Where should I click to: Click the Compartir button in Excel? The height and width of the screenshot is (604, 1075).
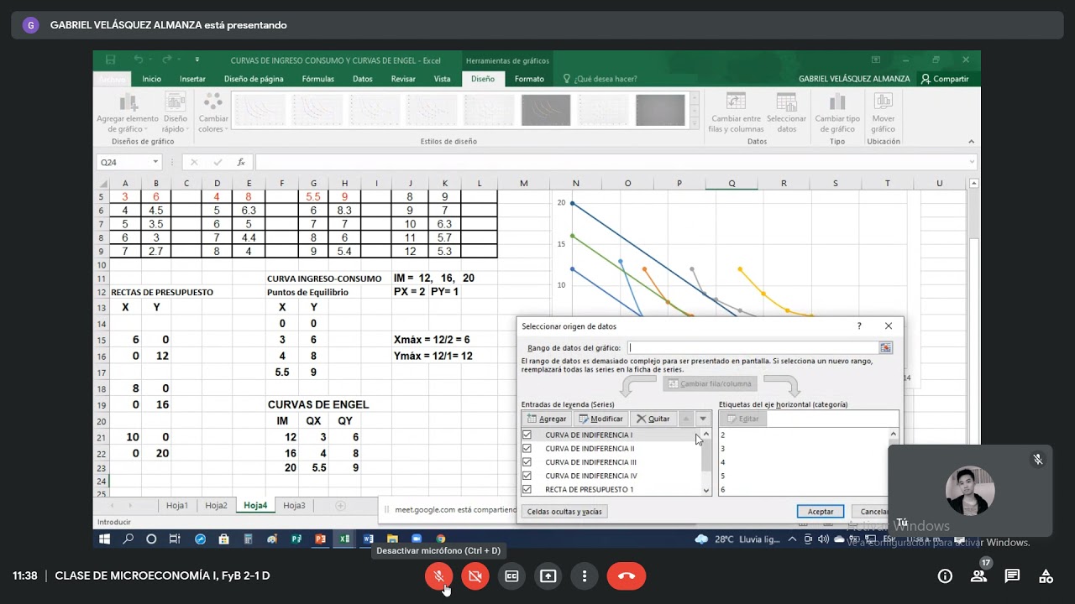click(945, 79)
